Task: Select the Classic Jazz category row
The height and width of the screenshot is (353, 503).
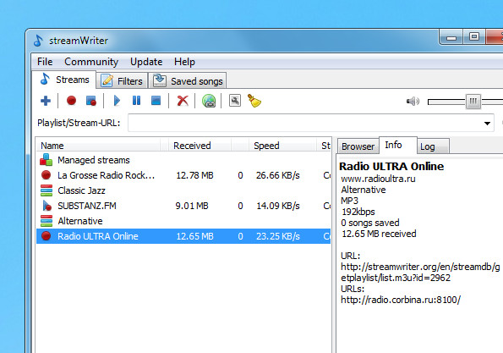Action: [x=183, y=190]
